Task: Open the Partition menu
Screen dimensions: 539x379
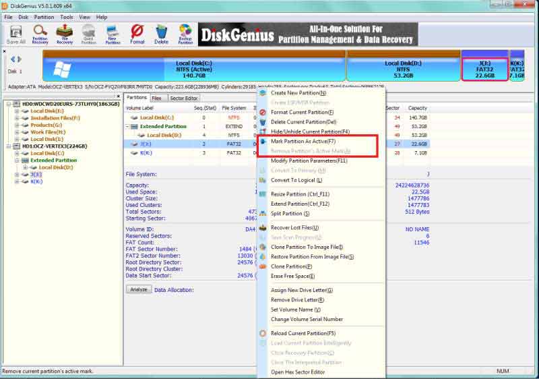Action: 44,17
